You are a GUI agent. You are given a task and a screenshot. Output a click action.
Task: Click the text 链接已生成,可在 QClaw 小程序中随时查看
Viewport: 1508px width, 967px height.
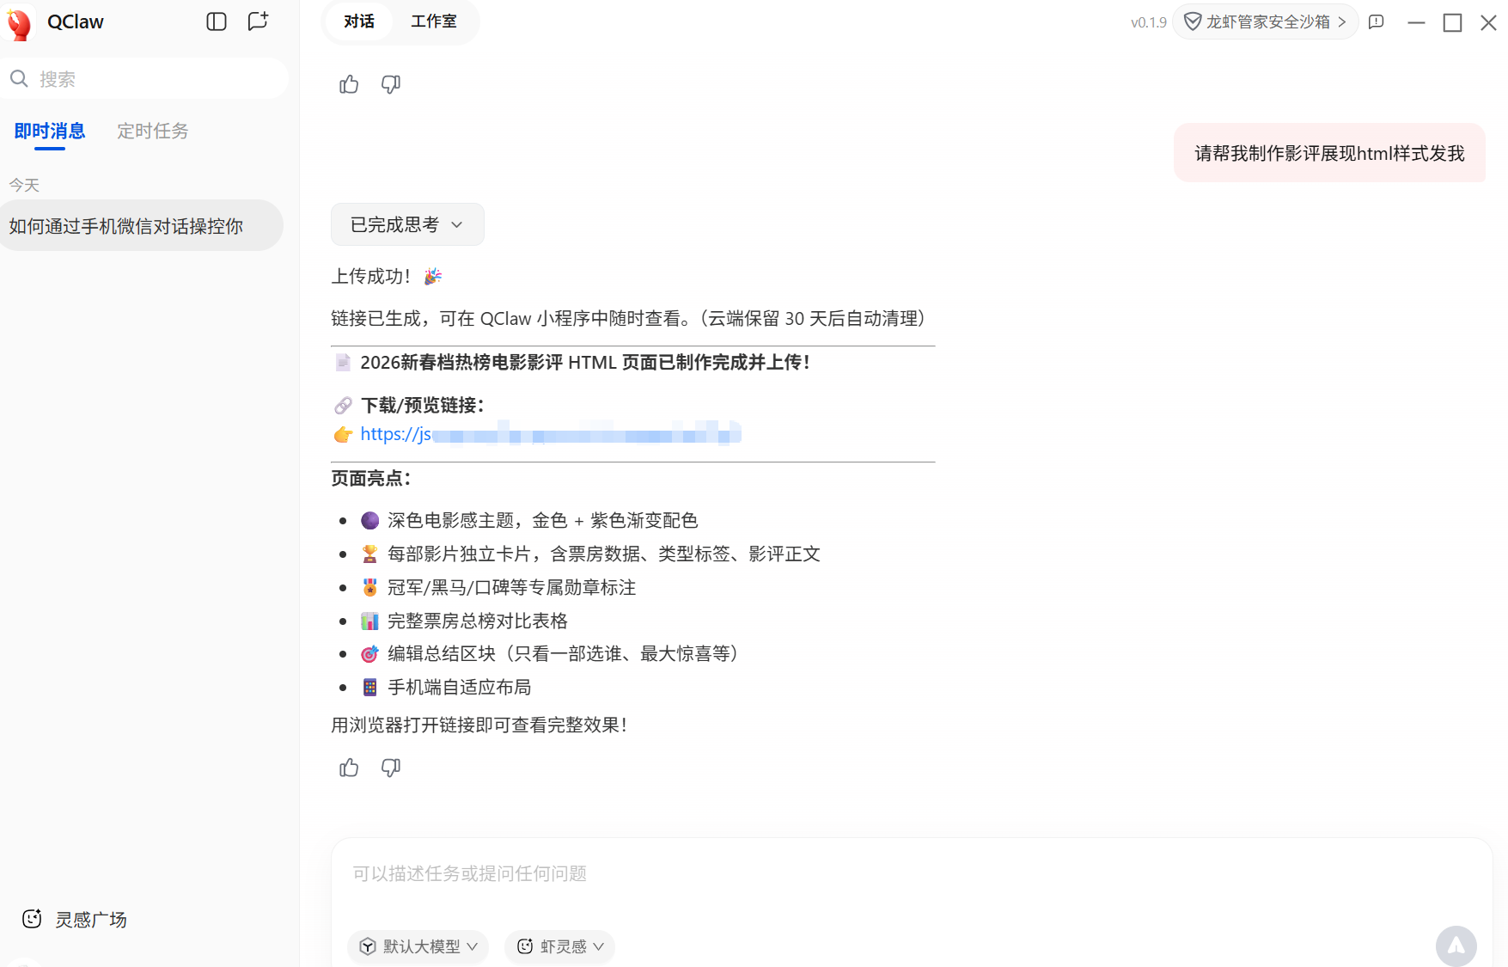coord(507,318)
